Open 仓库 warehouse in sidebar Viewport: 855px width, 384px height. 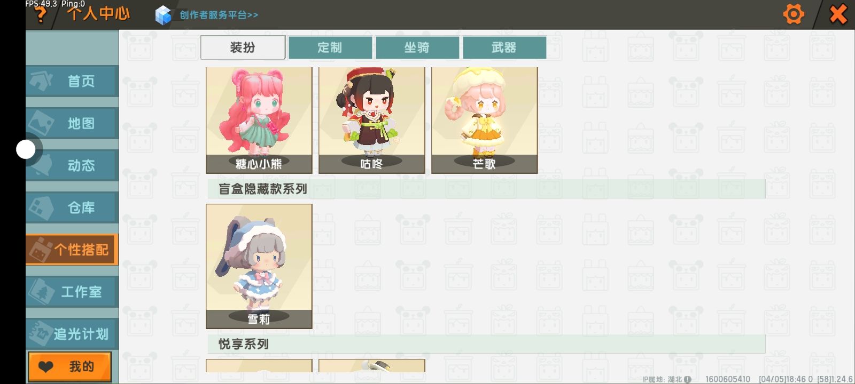pyautogui.click(x=72, y=207)
